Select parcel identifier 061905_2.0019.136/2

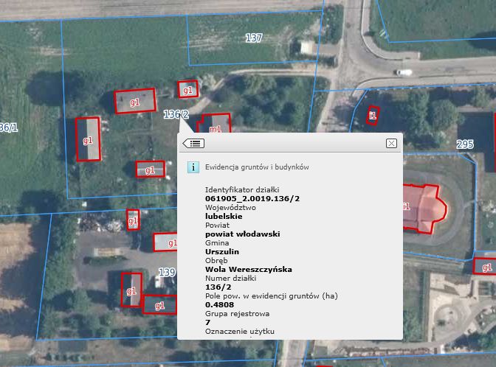click(x=252, y=199)
